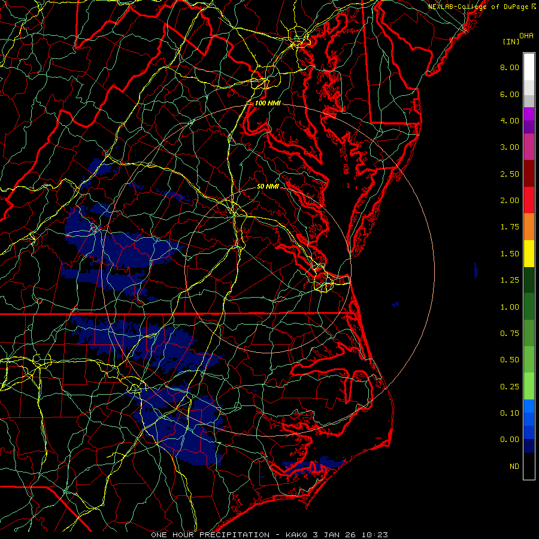Click the "8.00" legend label
Screen dimensions: 539x539
tap(510, 67)
